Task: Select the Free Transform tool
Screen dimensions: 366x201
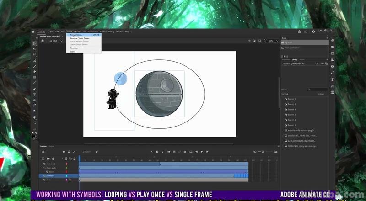Action: pyautogui.click(x=35, y=49)
